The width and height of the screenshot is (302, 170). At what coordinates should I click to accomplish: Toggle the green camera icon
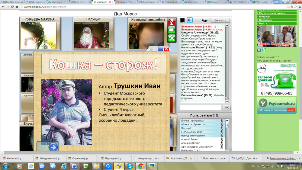172,30
